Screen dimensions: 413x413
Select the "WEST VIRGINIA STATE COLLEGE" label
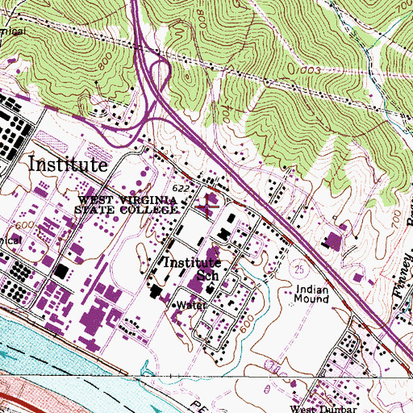tap(126, 205)
